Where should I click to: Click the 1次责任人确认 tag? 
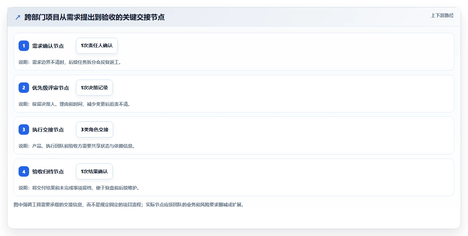click(97, 46)
